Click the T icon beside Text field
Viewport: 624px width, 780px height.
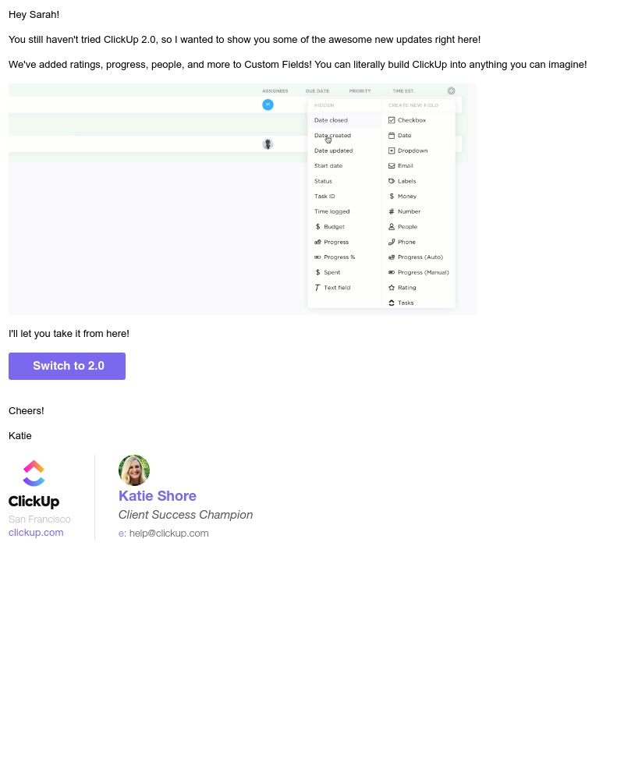pos(317,288)
